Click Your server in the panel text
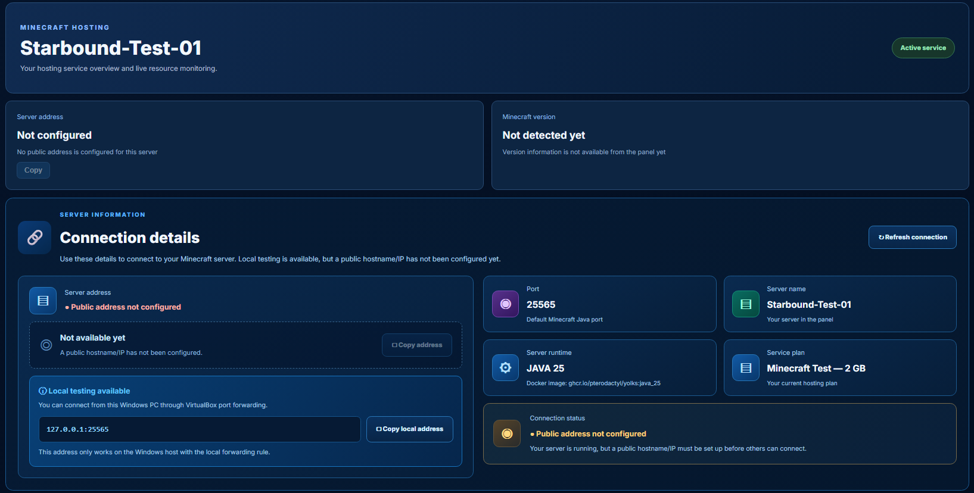 pos(800,320)
